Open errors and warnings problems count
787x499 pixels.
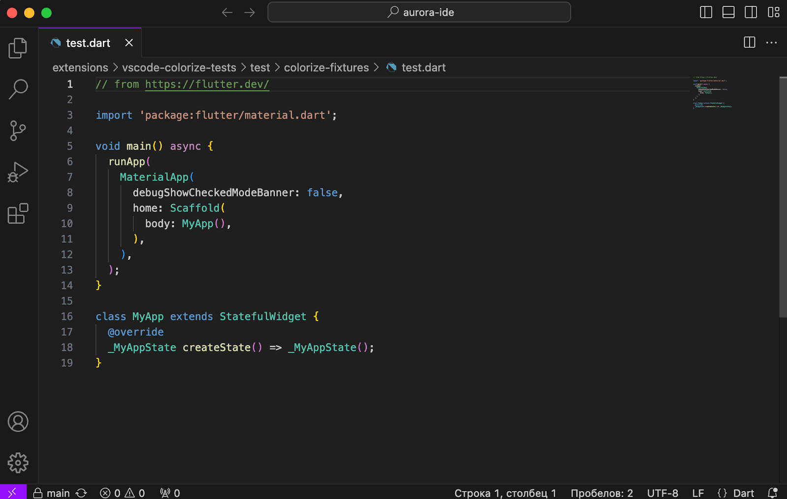click(122, 493)
